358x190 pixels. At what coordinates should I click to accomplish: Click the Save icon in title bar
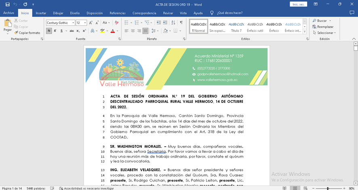7,4
